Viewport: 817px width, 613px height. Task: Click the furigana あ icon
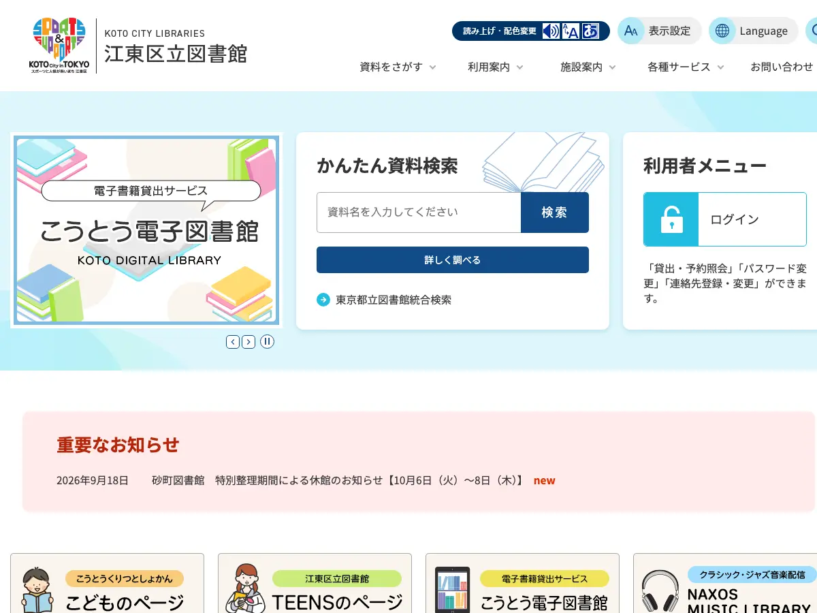pyautogui.click(x=590, y=31)
